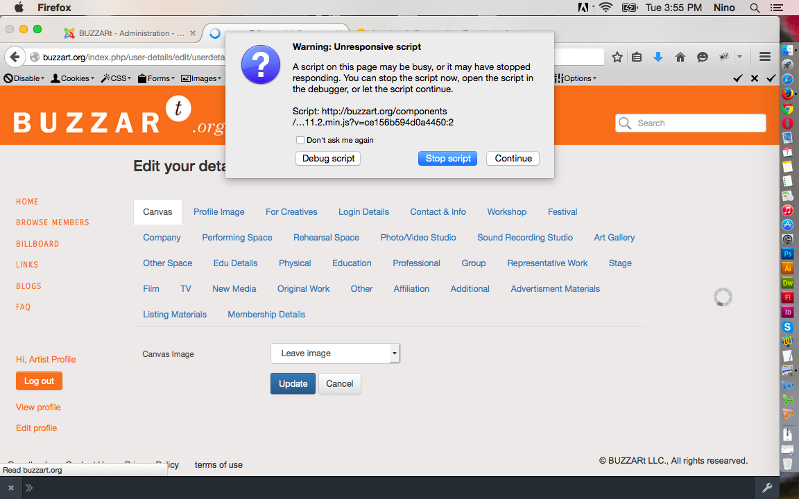
Task: Expand the Images dropdown menu
Action: tap(201, 78)
